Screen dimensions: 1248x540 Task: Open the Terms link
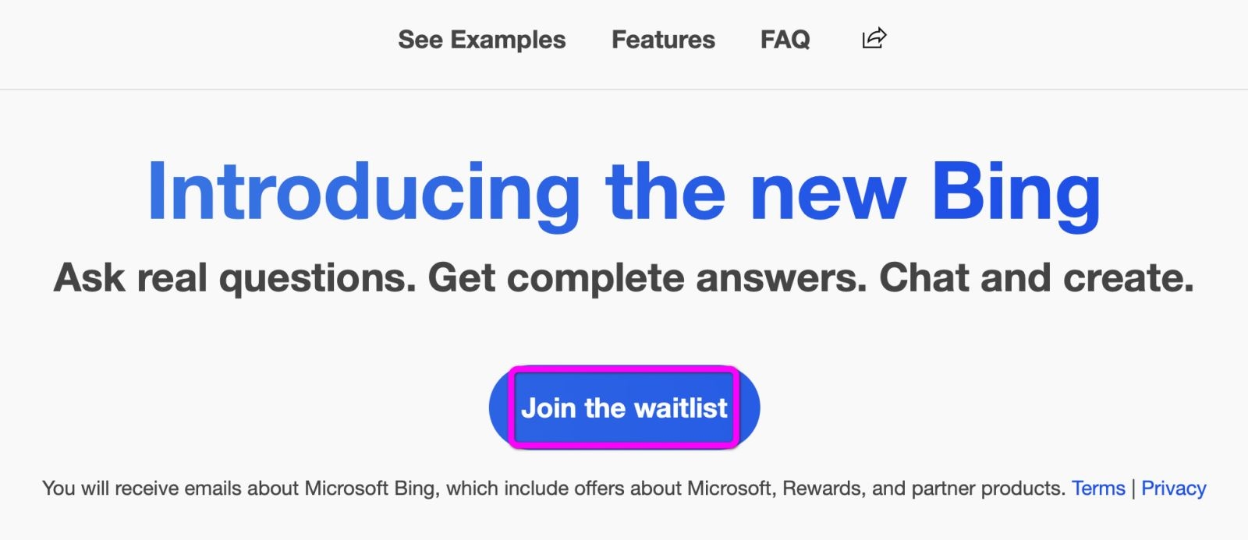(x=1097, y=489)
